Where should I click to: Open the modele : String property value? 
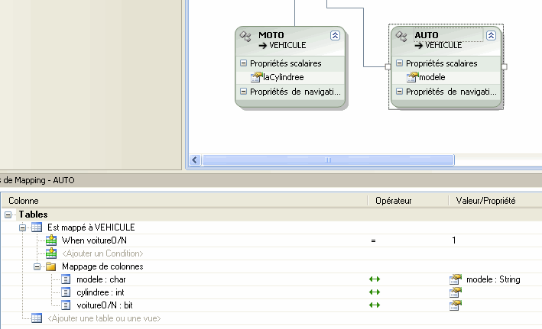[493, 279]
